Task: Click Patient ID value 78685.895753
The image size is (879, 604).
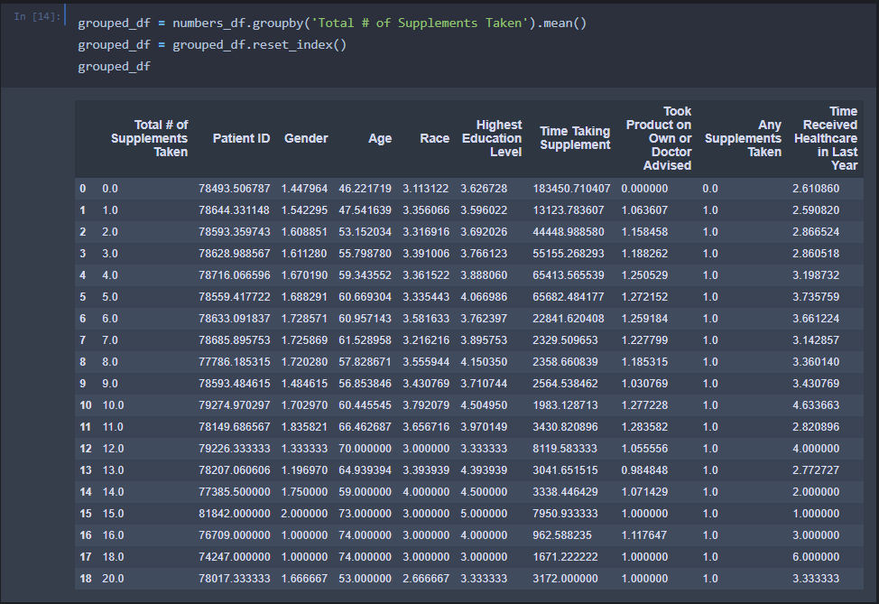Action: pyautogui.click(x=235, y=340)
